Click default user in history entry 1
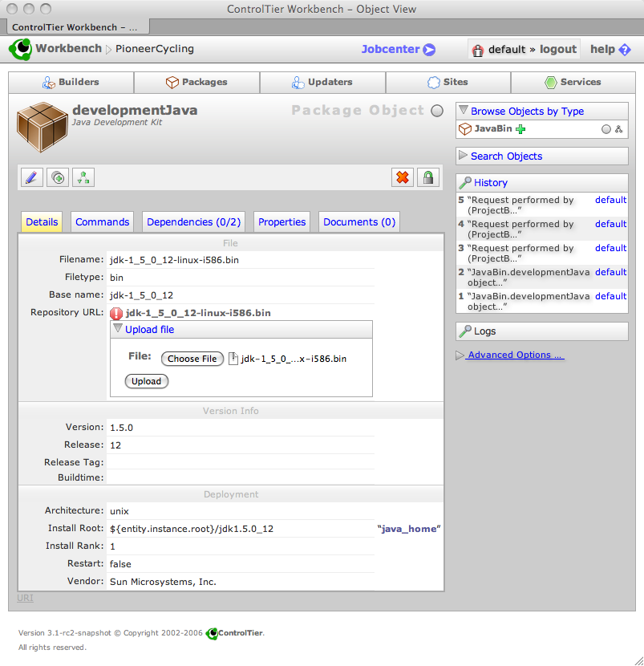Viewport: 644px width, 666px height. 611,296
